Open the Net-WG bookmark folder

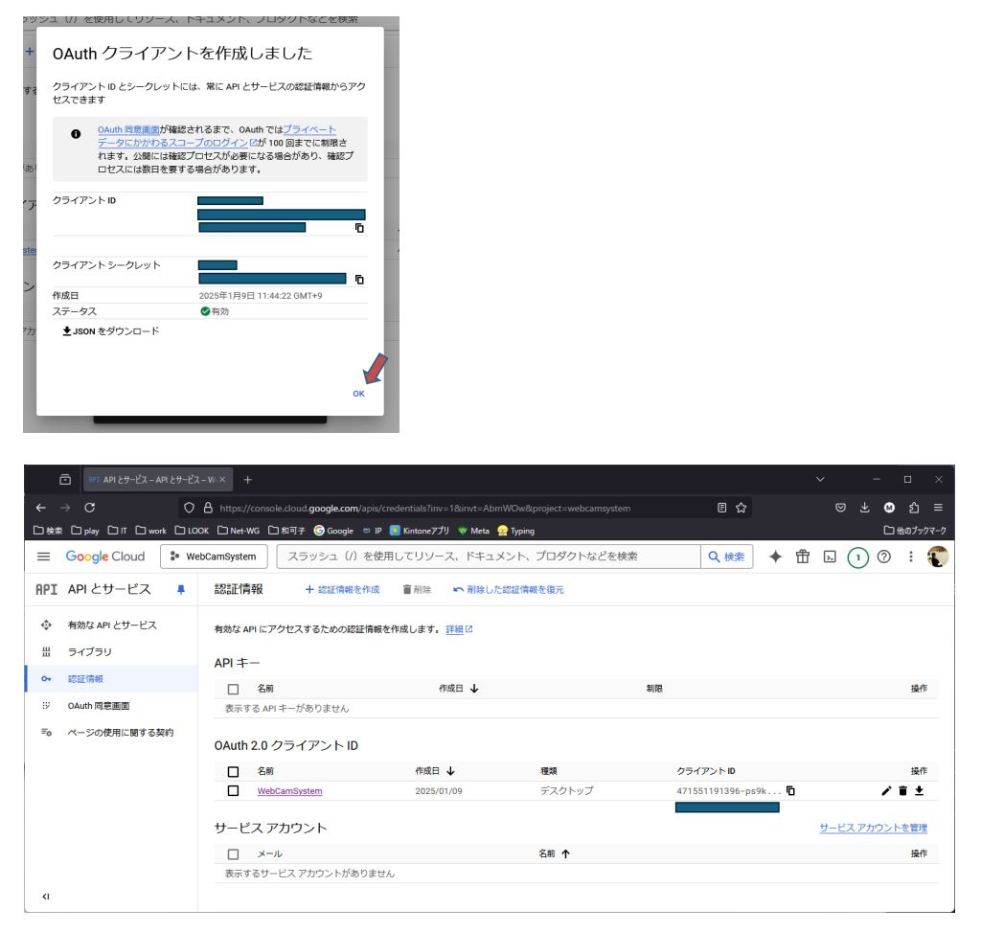(x=239, y=531)
